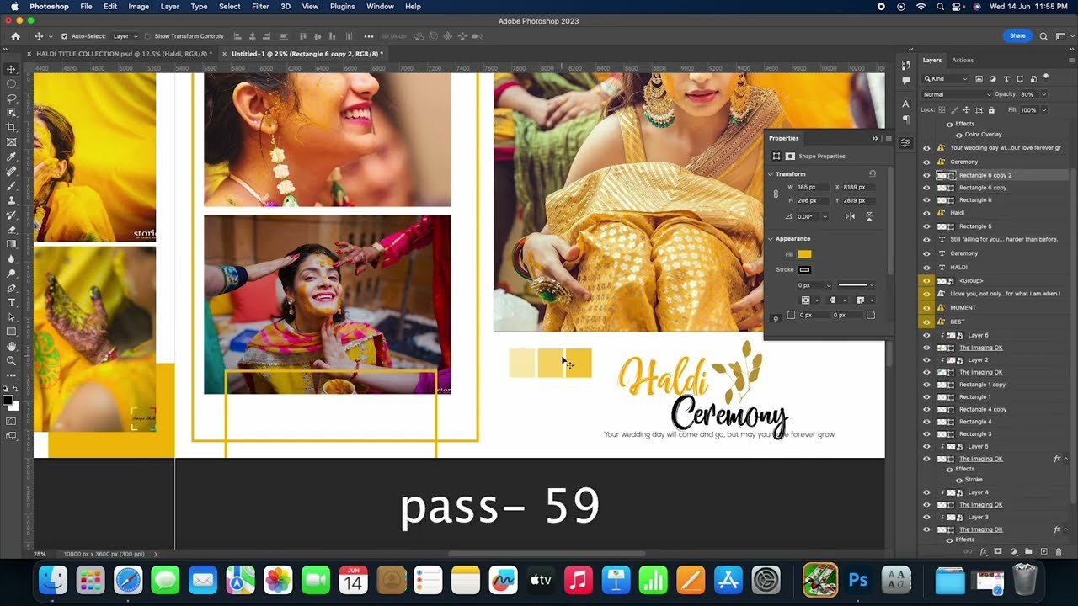Select the Zoom tool

point(11,360)
